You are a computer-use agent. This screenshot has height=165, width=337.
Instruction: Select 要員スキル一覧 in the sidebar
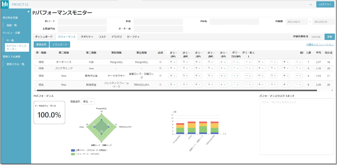16,64
